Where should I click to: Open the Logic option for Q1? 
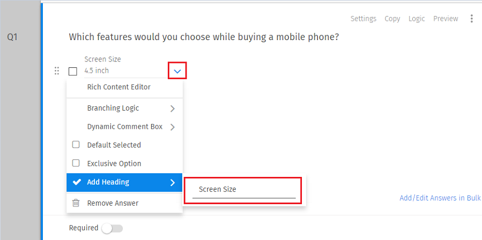(417, 19)
